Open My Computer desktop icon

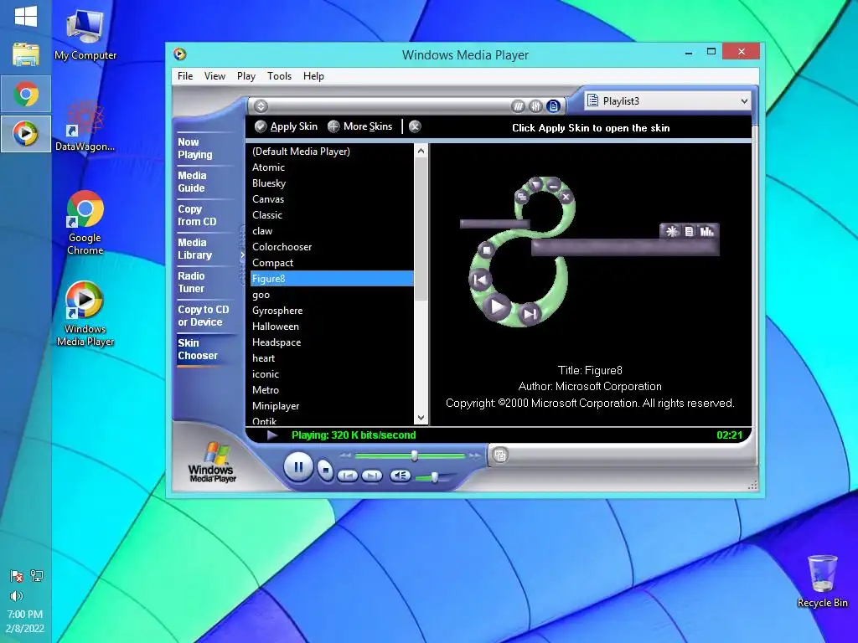85,35
